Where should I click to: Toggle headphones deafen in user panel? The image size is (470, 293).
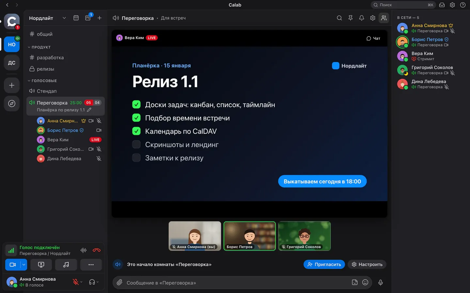click(x=92, y=282)
